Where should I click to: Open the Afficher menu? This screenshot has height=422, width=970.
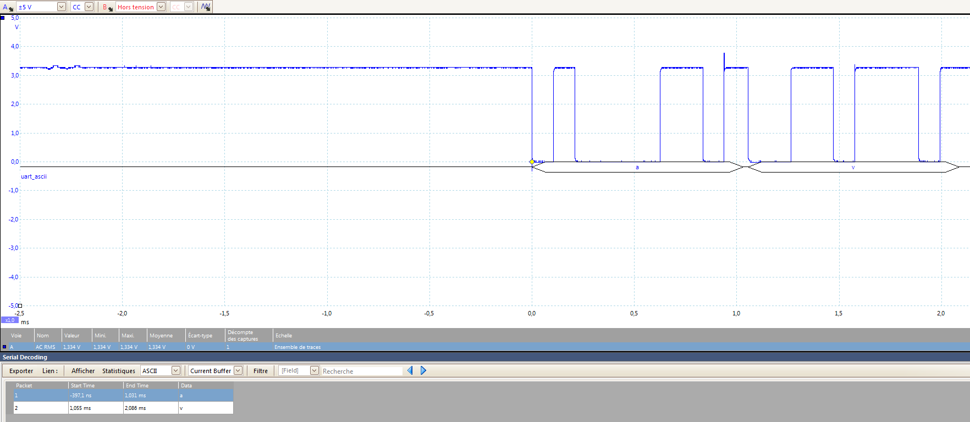point(83,371)
